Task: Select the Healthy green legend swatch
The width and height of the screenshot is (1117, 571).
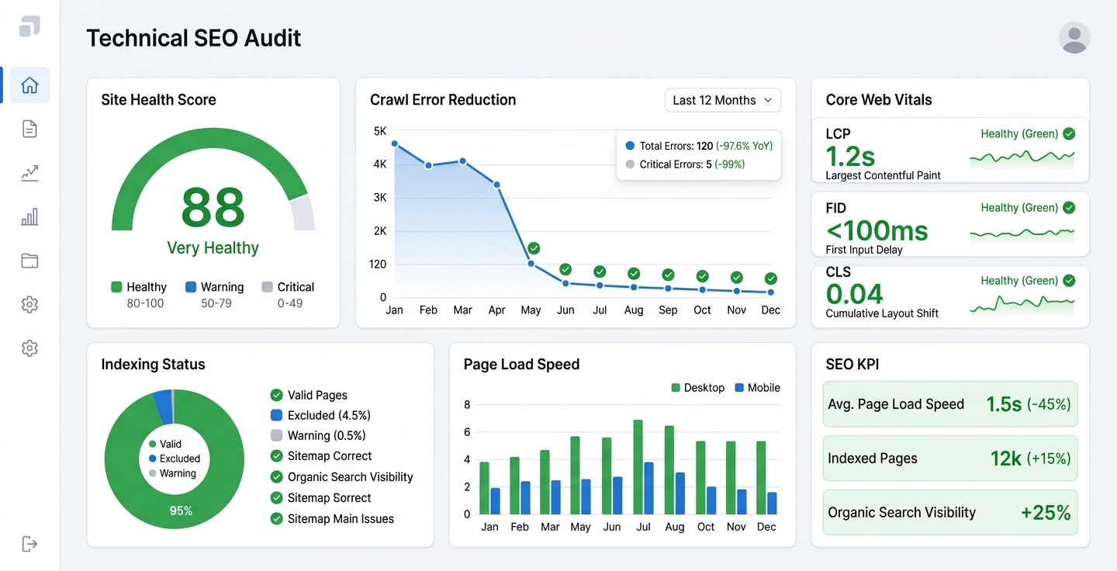Action: point(116,287)
